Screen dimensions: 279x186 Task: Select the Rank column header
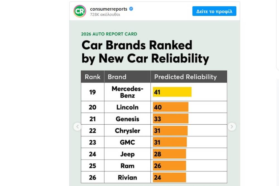tap(92, 77)
